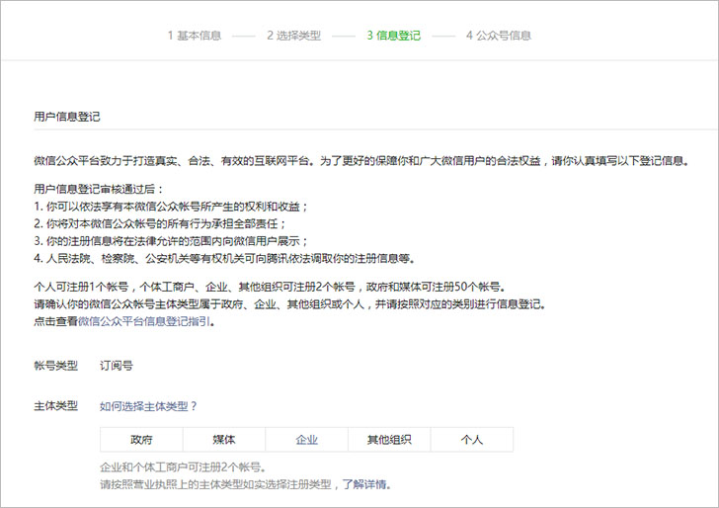The image size is (719, 508).
Task: Select the 政府 subject type tab
Action: tap(141, 440)
